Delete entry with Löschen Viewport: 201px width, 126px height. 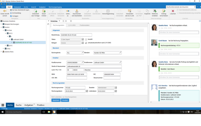click(x=173, y=12)
